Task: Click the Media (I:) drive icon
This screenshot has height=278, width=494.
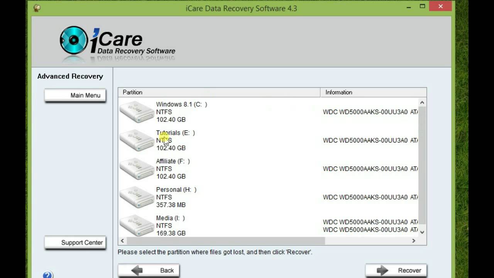Action: tap(137, 225)
